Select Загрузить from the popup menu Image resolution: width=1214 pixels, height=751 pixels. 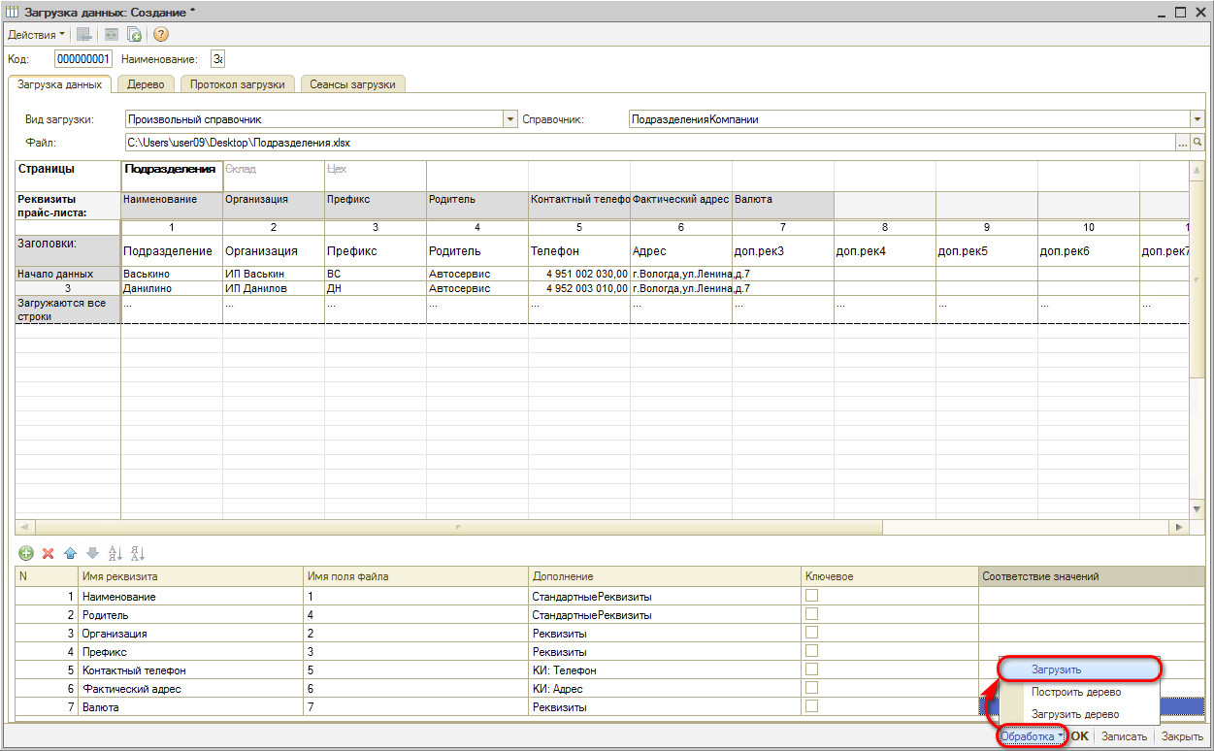tap(1057, 669)
